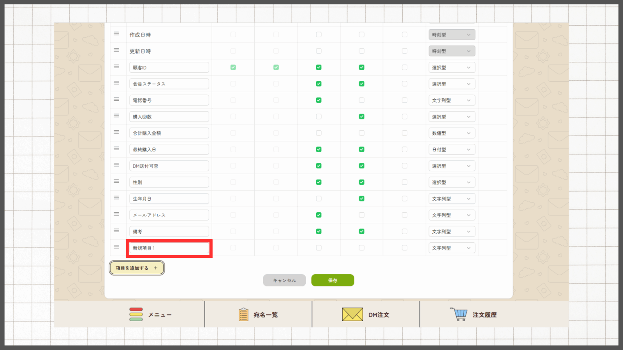Click the drag handle beside 新規項目1
623x350 pixels.
[116, 247]
